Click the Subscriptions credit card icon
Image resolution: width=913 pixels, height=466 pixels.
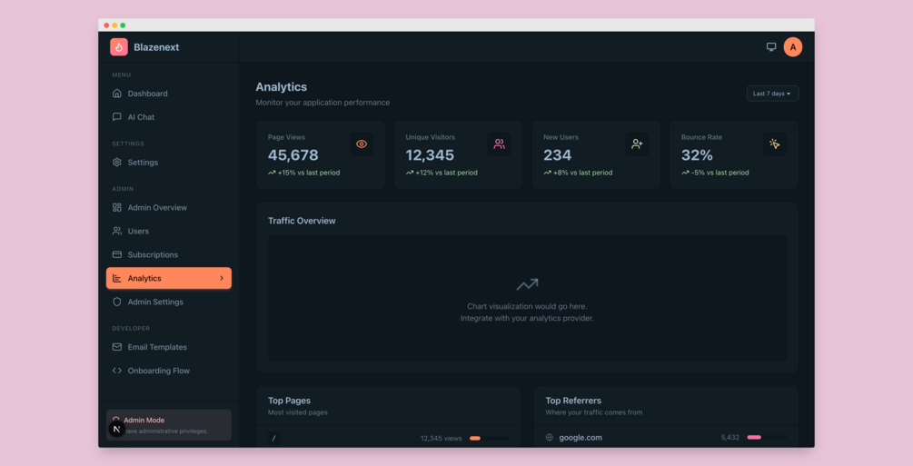click(x=117, y=254)
